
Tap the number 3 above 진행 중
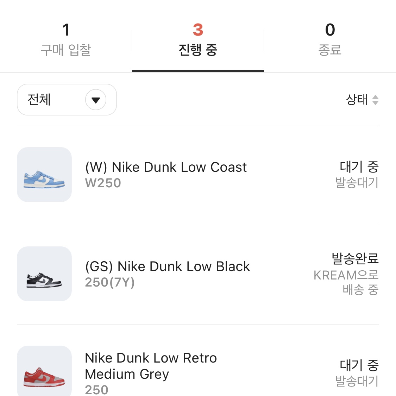point(198,31)
